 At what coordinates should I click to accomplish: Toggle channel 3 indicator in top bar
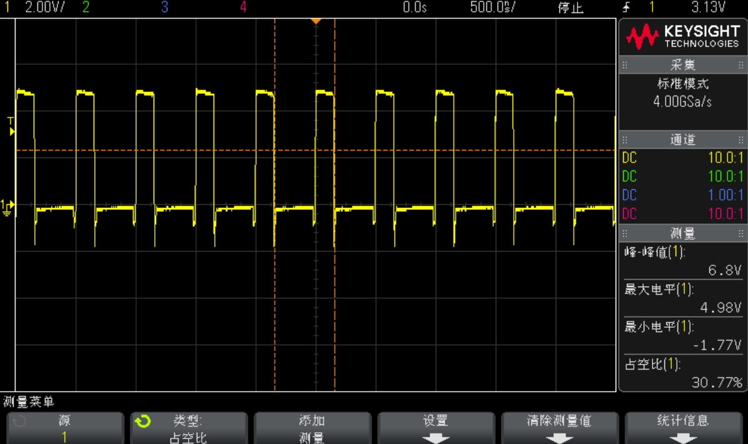tap(165, 7)
